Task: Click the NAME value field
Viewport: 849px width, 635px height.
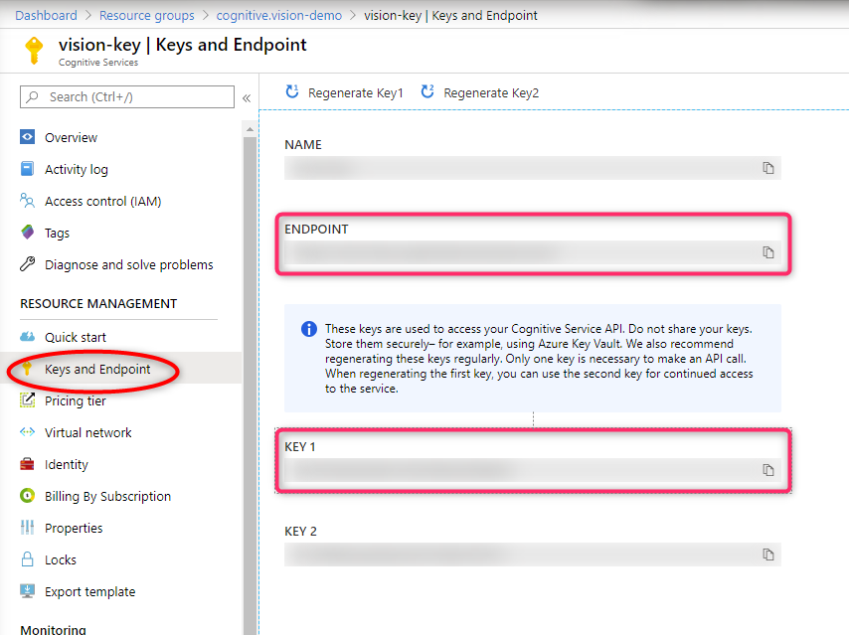Action: click(x=533, y=168)
